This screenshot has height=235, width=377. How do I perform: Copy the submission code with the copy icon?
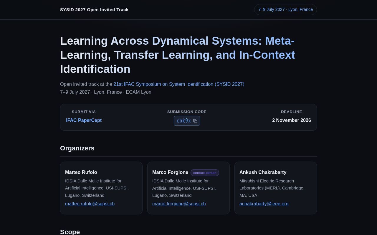click(x=195, y=121)
